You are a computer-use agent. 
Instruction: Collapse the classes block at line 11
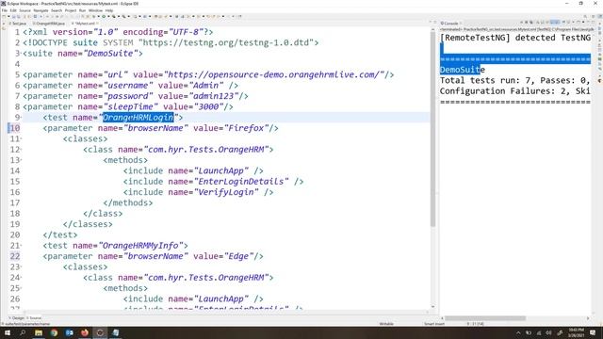point(21,138)
